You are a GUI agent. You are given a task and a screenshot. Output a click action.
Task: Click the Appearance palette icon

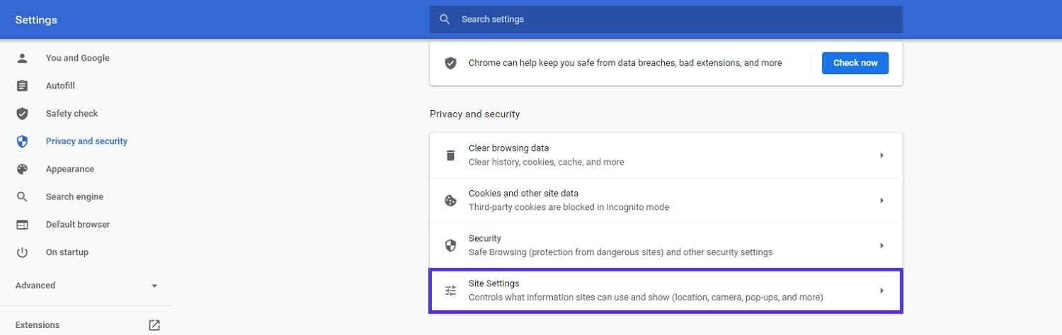click(x=22, y=169)
